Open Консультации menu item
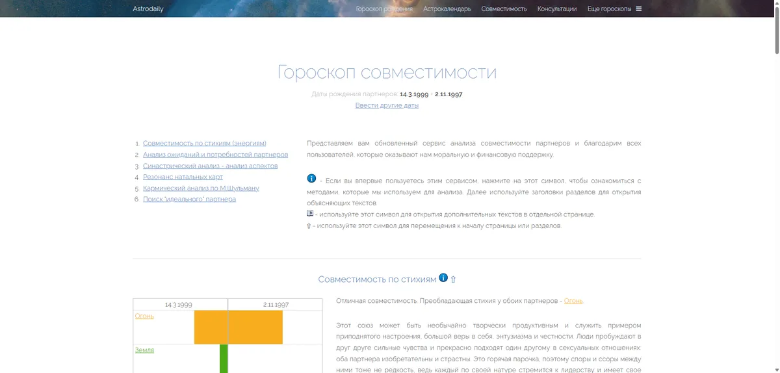The image size is (780, 373). (557, 9)
